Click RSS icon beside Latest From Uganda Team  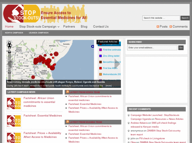68,122
